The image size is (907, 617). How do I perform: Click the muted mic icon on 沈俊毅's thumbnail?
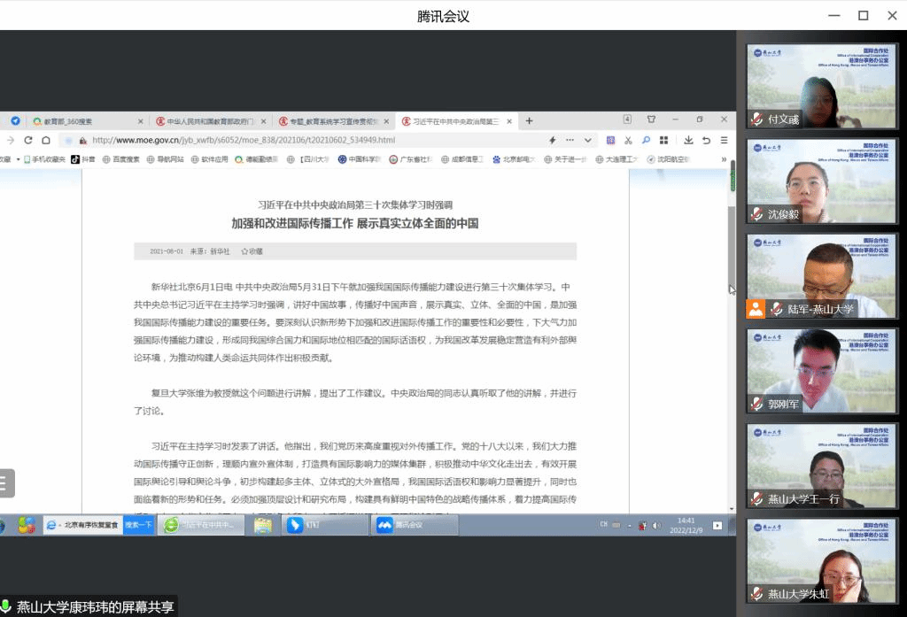pyautogui.click(x=756, y=214)
